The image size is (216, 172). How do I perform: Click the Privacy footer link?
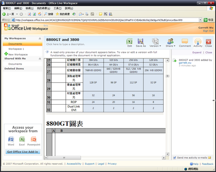point(112,164)
